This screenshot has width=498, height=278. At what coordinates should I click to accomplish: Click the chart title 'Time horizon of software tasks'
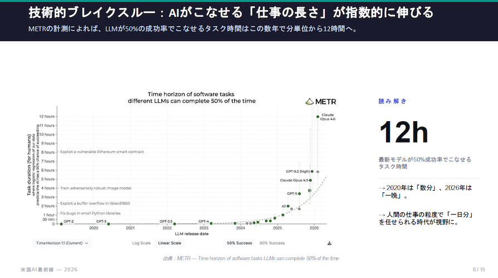pyautogui.click(x=191, y=95)
